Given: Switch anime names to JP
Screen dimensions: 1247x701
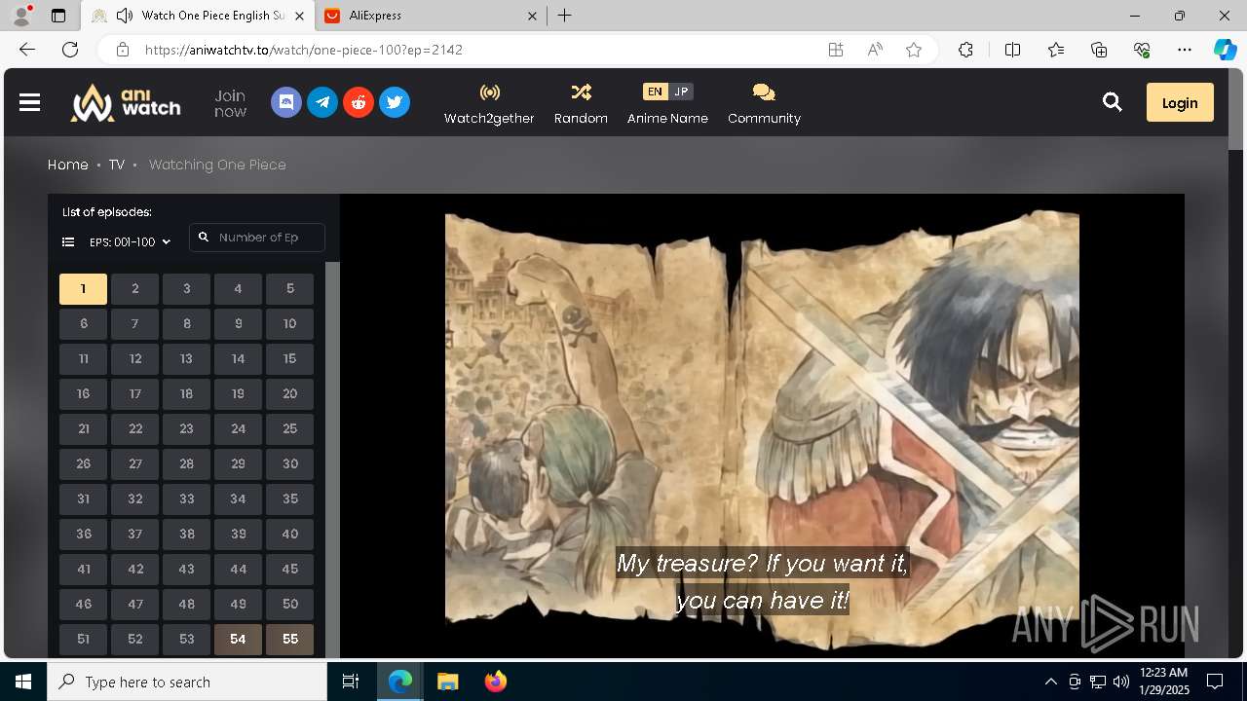Looking at the screenshot, I should coord(681,92).
